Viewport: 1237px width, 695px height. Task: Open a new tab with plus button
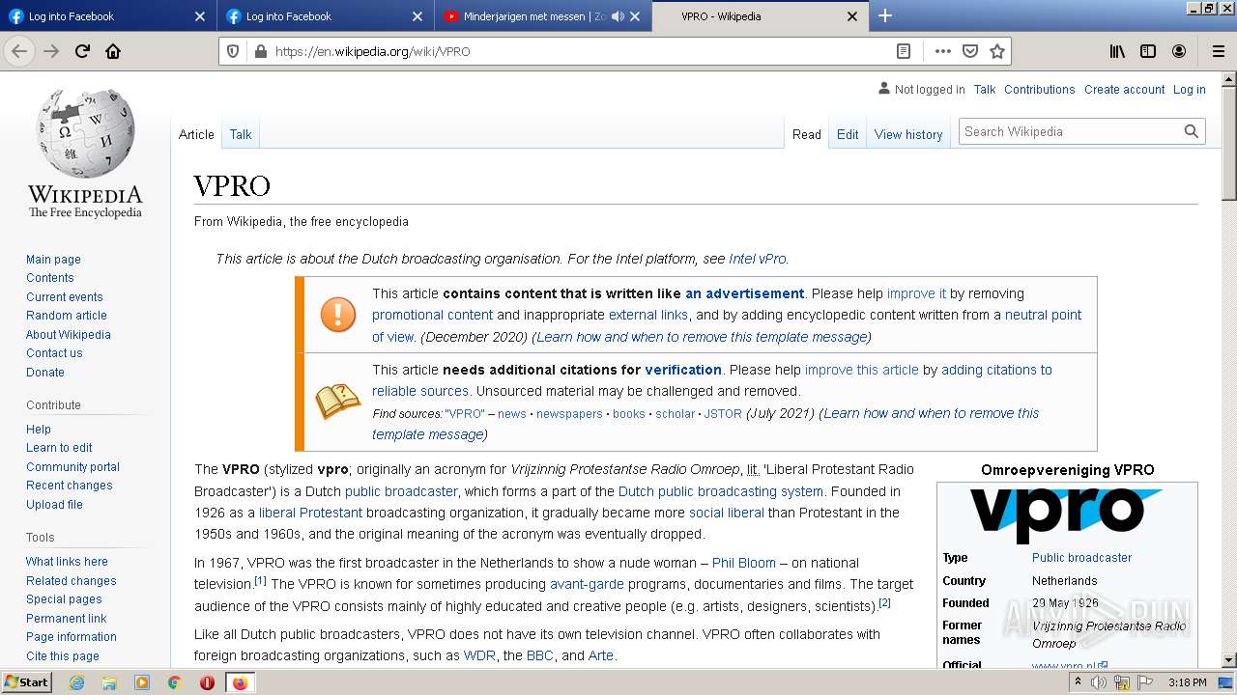tap(885, 15)
